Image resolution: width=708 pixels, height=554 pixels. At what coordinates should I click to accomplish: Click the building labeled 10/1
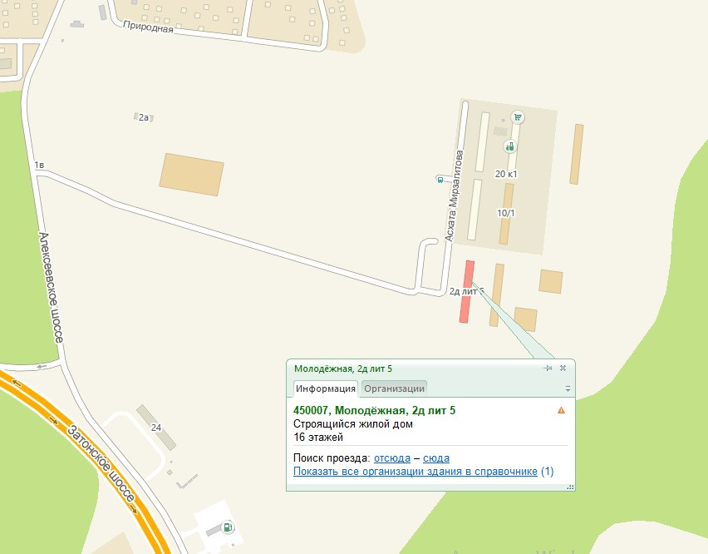(506, 214)
